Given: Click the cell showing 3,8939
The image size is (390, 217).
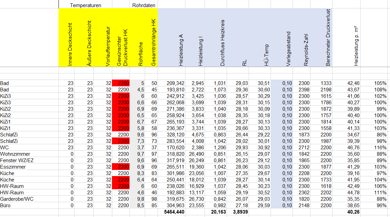Looking at the screenshot, I should pos(240,212).
